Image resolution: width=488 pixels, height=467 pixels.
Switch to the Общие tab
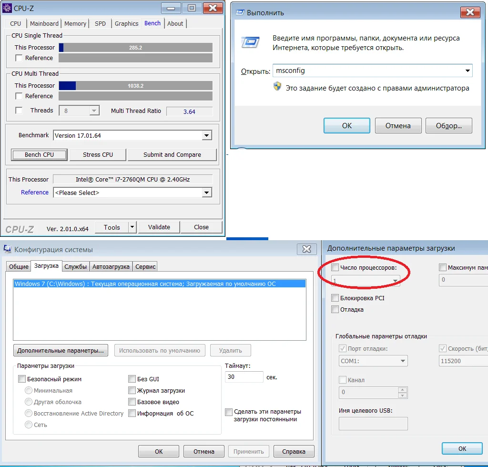tap(19, 267)
